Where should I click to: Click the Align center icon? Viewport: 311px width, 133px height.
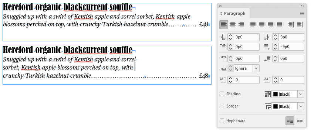(233, 25)
